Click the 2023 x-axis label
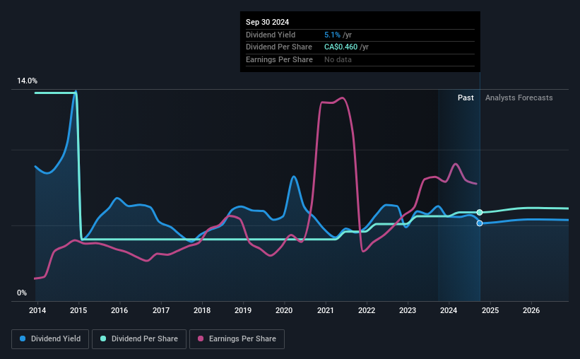 [408, 310]
